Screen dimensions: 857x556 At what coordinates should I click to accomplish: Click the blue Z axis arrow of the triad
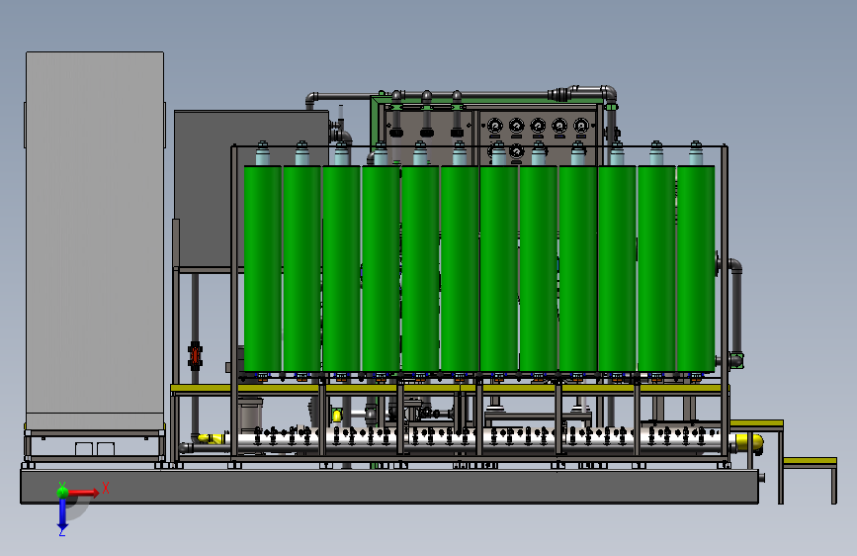(62, 515)
